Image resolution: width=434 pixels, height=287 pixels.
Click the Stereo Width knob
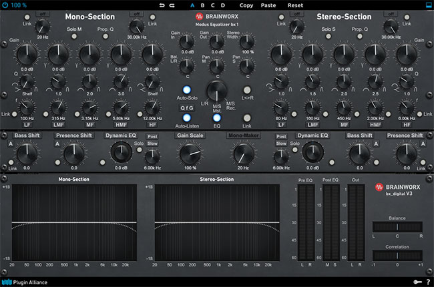tap(247, 41)
